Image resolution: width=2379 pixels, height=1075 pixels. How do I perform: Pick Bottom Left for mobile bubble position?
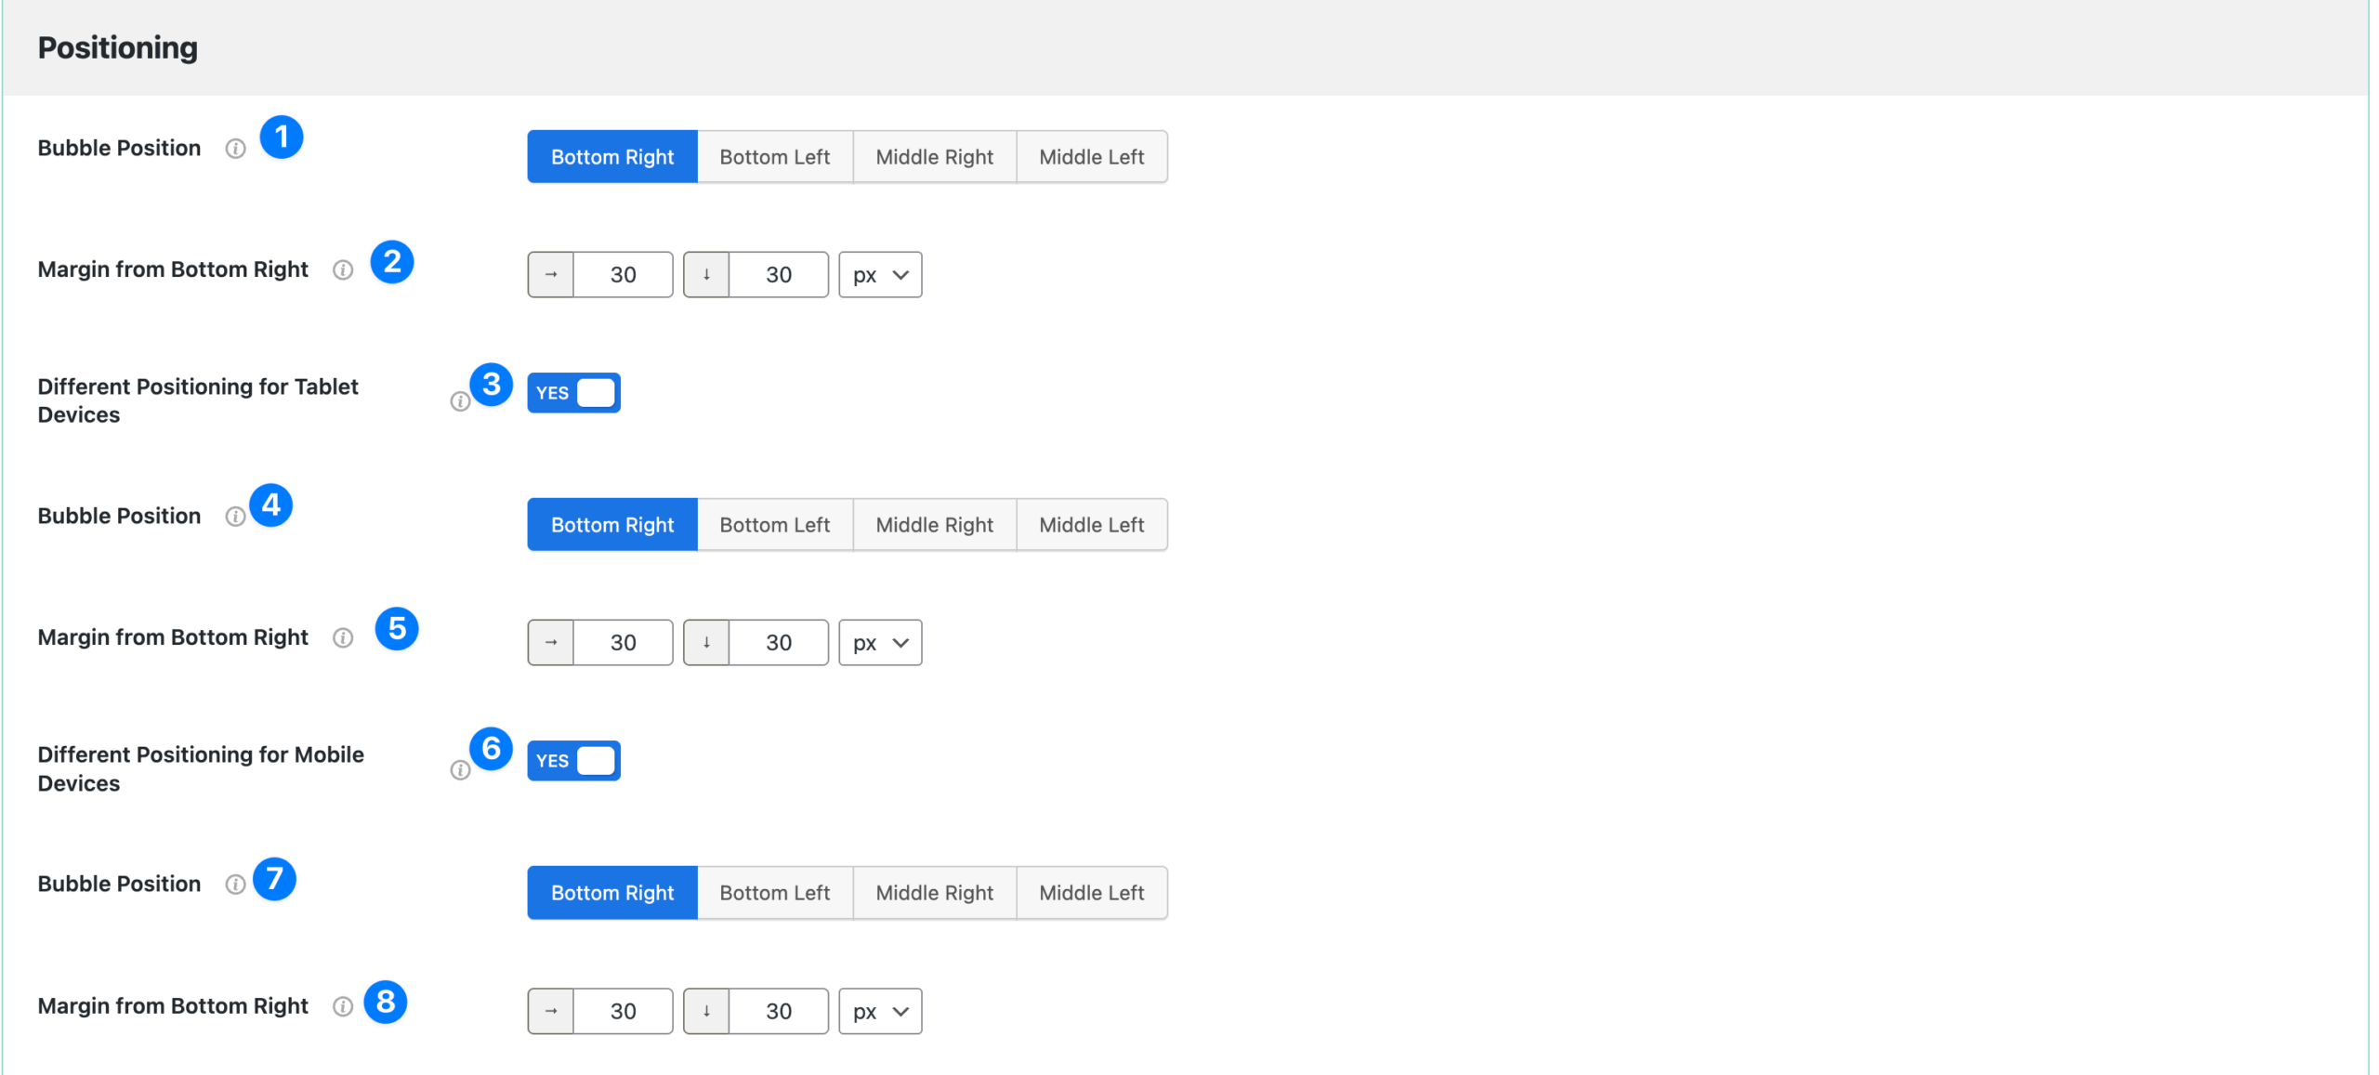coord(774,893)
